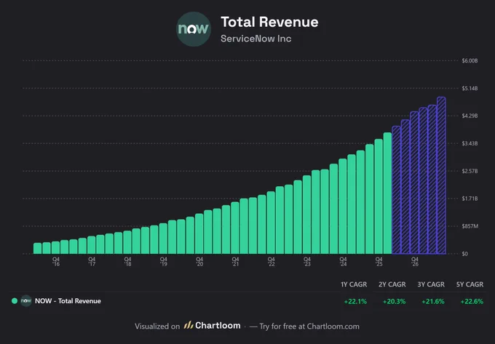Click the $2.57B y-axis label
Image resolution: width=495 pixels, height=344 pixels.
[470, 171]
